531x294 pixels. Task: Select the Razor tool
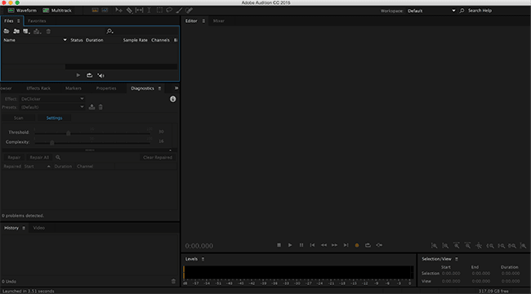129,10
